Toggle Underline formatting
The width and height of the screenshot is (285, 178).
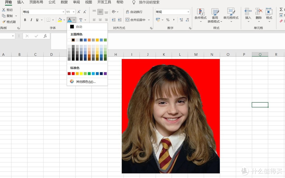pyautogui.click(x=37, y=20)
